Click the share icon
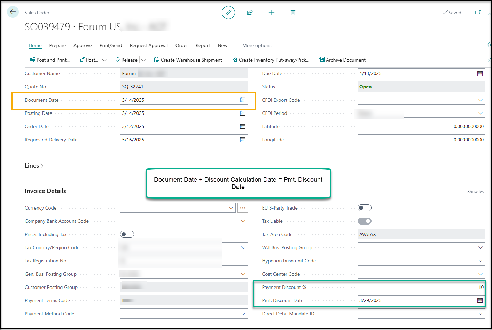The width and height of the screenshot is (492, 330). (250, 13)
